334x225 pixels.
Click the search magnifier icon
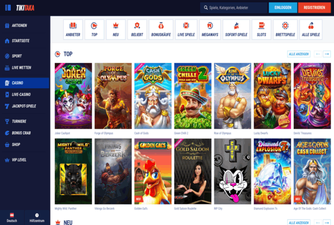point(206,8)
